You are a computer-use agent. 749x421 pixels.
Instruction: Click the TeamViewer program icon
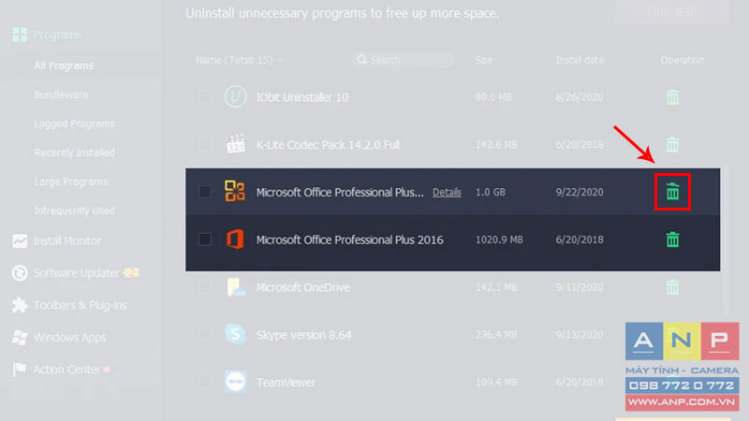[x=235, y=382]
